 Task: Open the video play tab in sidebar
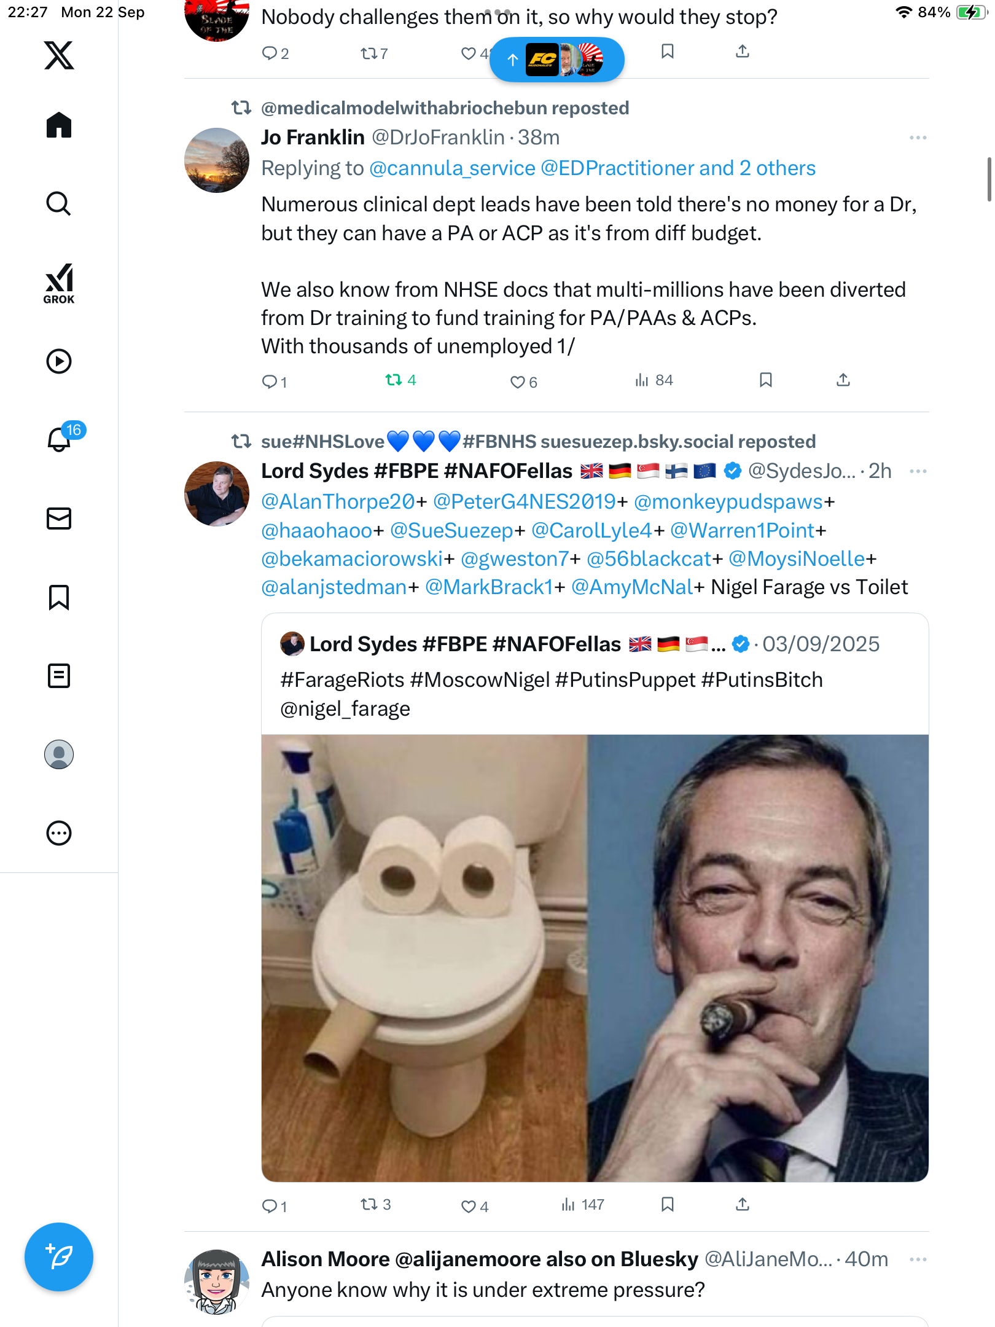[59, 361]
